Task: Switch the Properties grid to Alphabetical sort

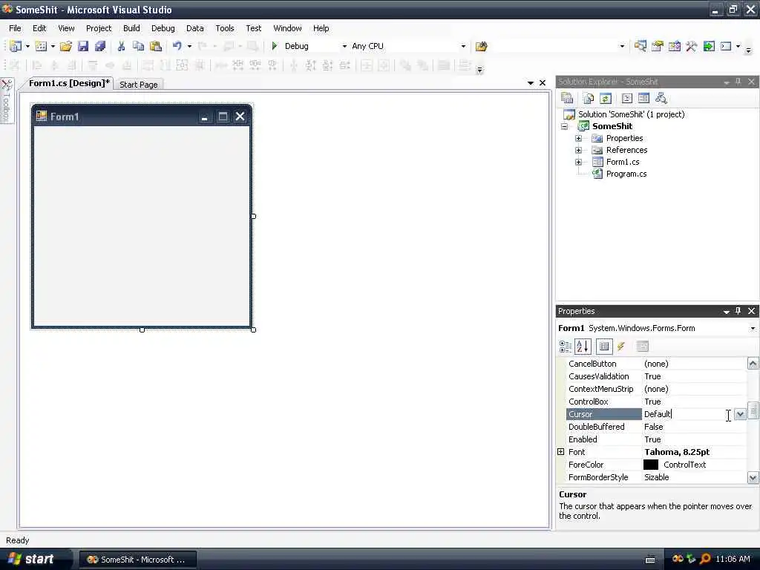Action: click(x=583, y=346)
